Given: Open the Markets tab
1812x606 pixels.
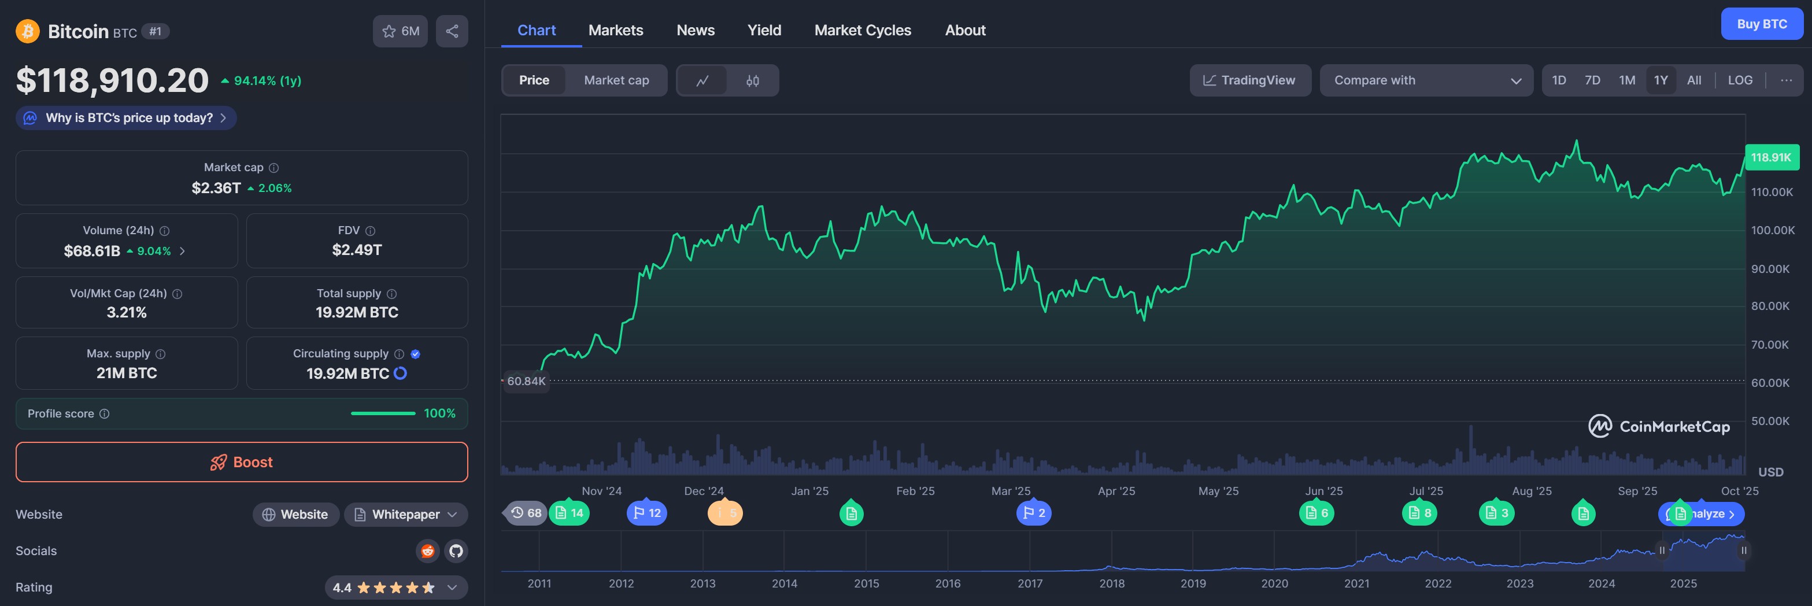Looking at the screenshot, I should 616,30.
